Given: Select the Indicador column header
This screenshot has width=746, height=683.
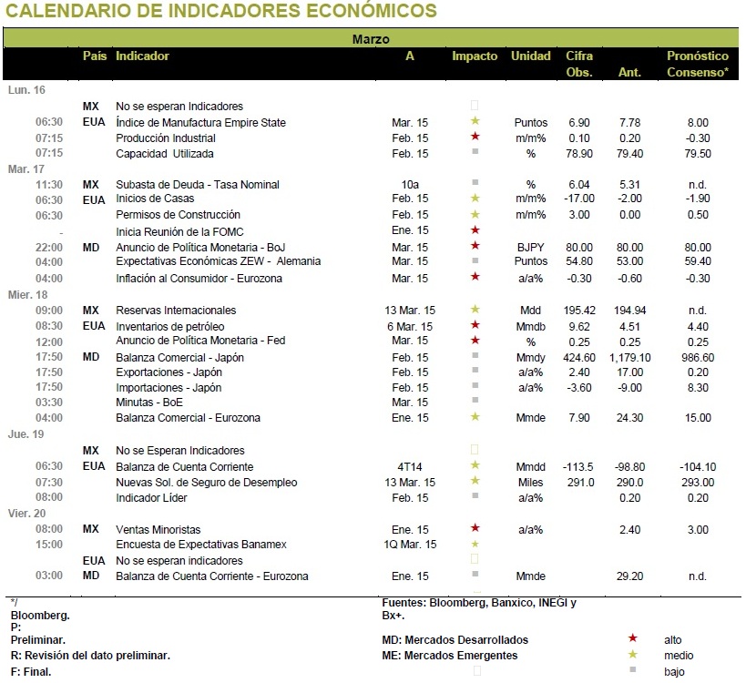Looking at the screenshot, I should [142, 56].
